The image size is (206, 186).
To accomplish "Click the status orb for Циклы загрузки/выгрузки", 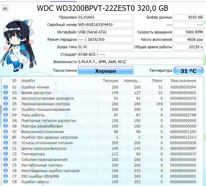I will [x=6, y=148].
